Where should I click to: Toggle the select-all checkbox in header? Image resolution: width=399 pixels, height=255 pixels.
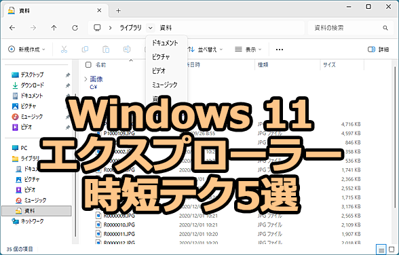coord(88,65)
